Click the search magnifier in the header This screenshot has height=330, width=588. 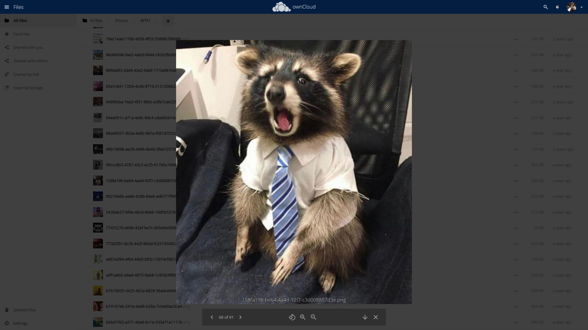545,7
